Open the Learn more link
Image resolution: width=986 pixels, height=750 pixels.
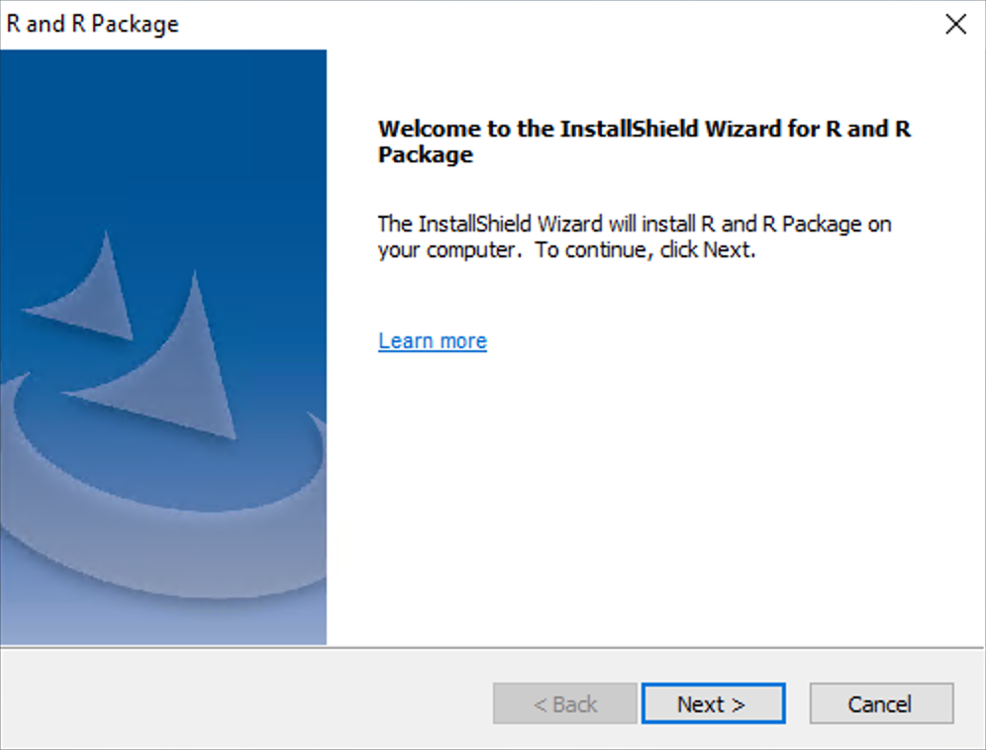click(433, 341)
